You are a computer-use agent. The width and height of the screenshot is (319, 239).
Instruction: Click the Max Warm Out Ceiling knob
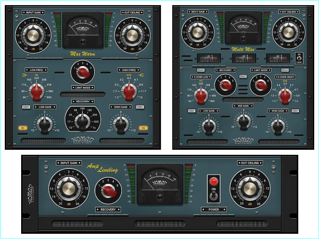(x=132, y=35)
